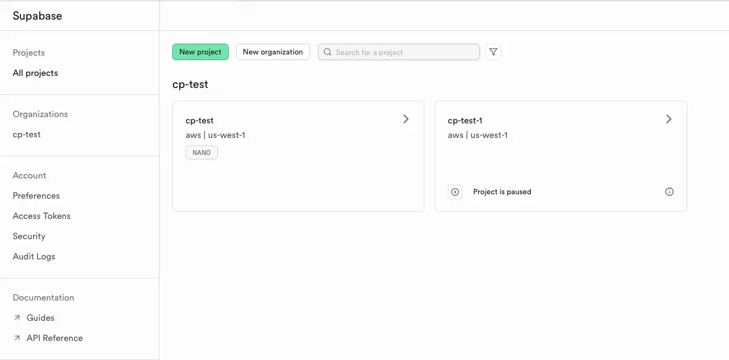
Task: Open the project filter icon
Action: pyautogui.click(x=493, y=52)
